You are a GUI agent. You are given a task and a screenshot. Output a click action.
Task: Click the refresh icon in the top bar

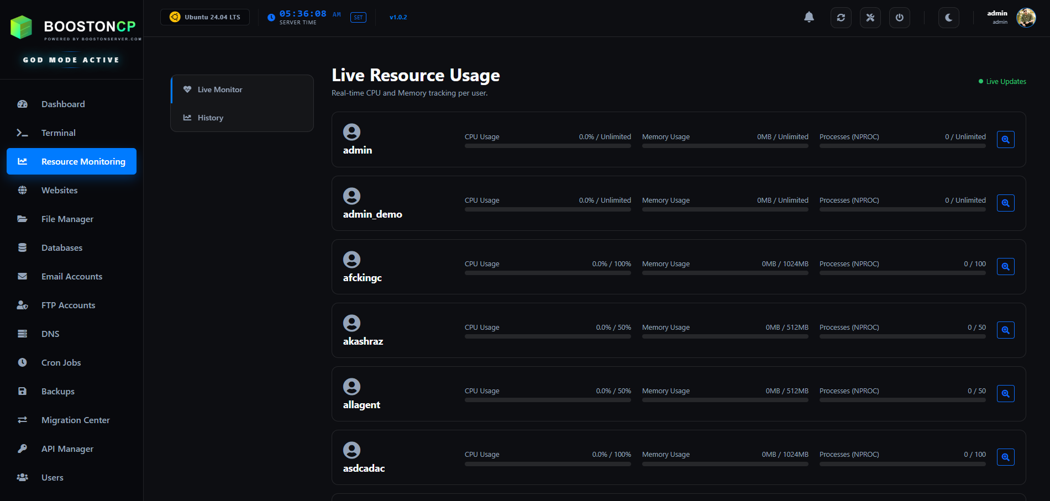pos(841,17)
